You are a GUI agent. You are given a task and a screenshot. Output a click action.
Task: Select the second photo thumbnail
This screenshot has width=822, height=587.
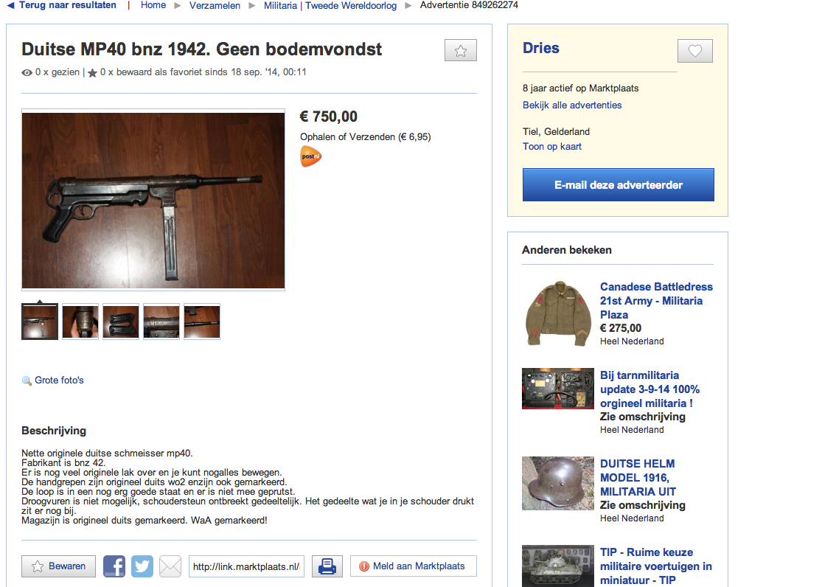coord(80,322)
